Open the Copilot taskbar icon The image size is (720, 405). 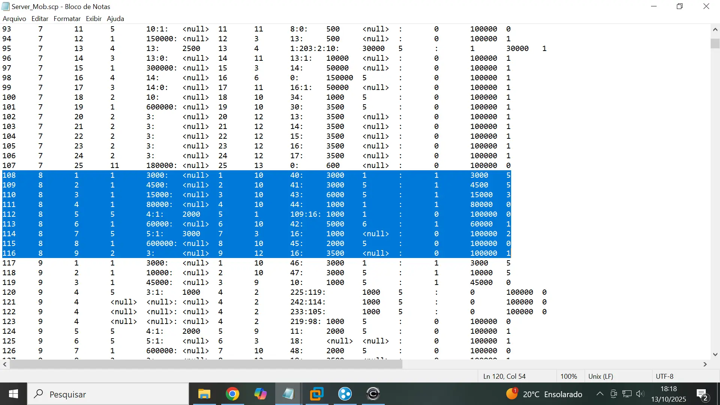pos(260,394)
